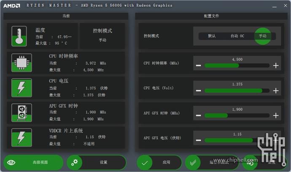
Task: Click the AMD logo in title bar
Action: click(x=11, y=6)
